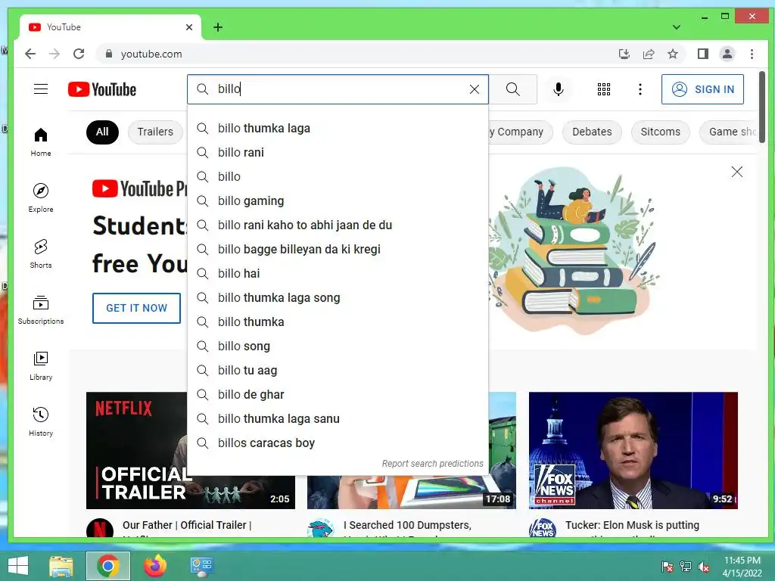The image size is (775, 581).
Task: Choose suggestion 'billo gaming'
Action: tap(338, 201)
